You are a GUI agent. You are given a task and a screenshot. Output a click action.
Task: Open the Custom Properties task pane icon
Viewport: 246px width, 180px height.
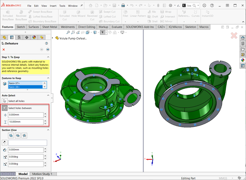click(243, 66)
